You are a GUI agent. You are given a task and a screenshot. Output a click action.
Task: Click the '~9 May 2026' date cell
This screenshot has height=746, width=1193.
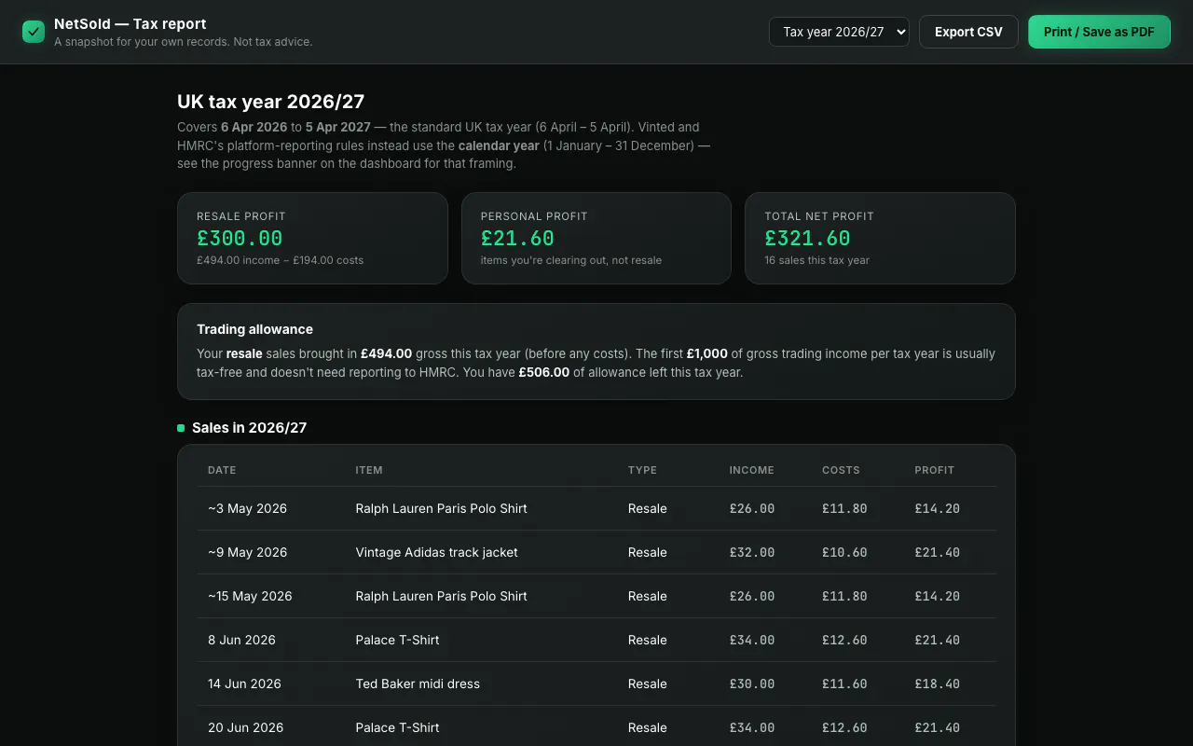tap(247, 552)
